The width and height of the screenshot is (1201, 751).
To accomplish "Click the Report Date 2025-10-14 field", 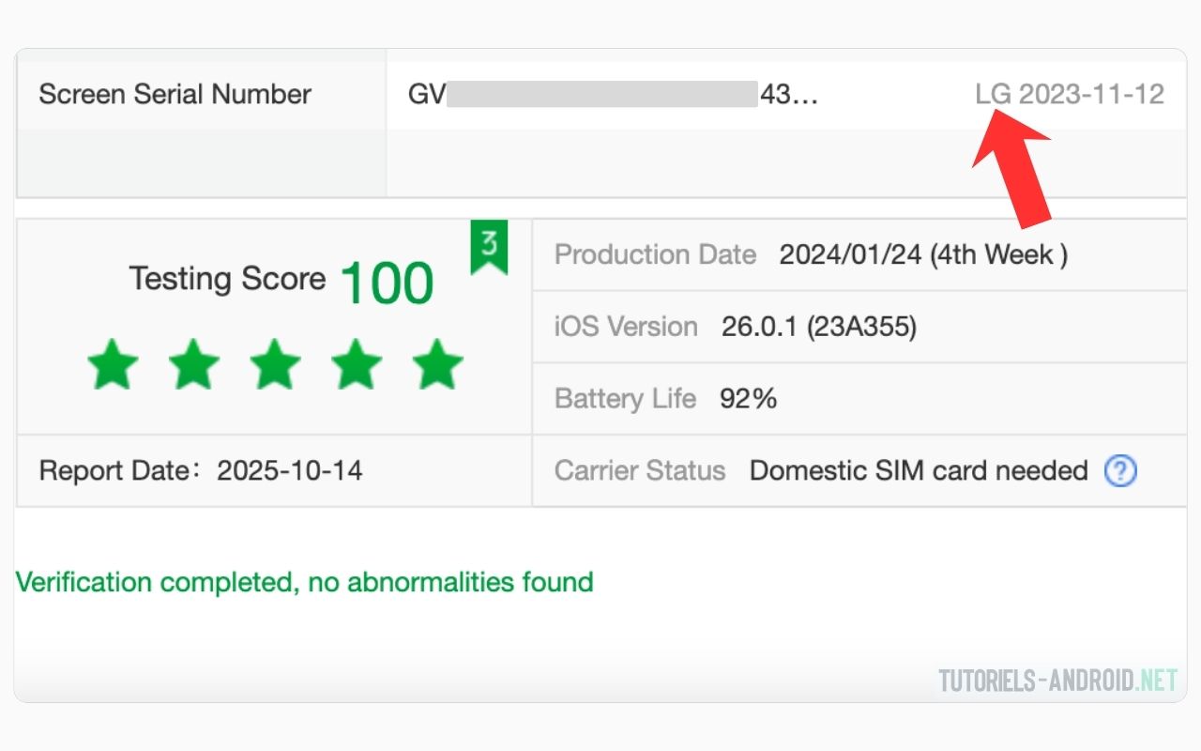I will click(201, 470).
